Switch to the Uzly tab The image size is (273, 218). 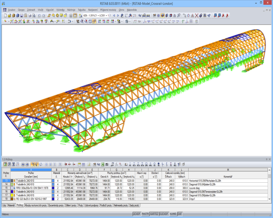click(4, 205)
